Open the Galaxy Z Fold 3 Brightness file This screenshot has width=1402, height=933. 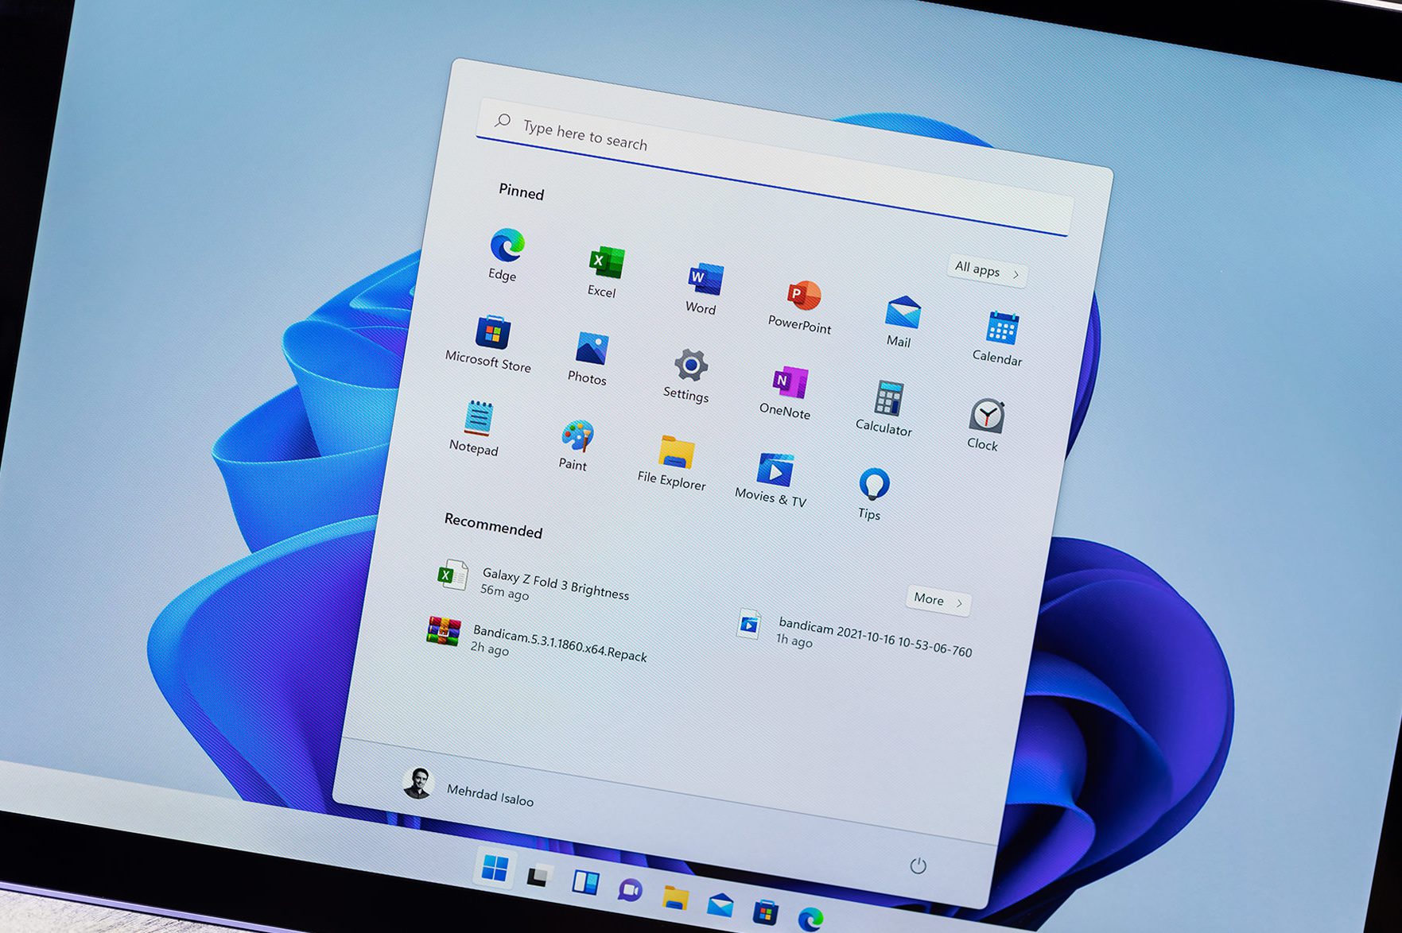tap(533, 582)
